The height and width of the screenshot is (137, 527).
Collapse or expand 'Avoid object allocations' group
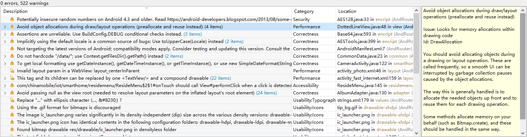click(x=5, y=27)
